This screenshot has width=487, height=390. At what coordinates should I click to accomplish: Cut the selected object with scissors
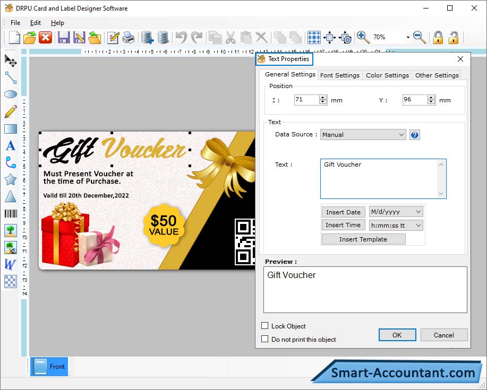(x=230, y=38)
